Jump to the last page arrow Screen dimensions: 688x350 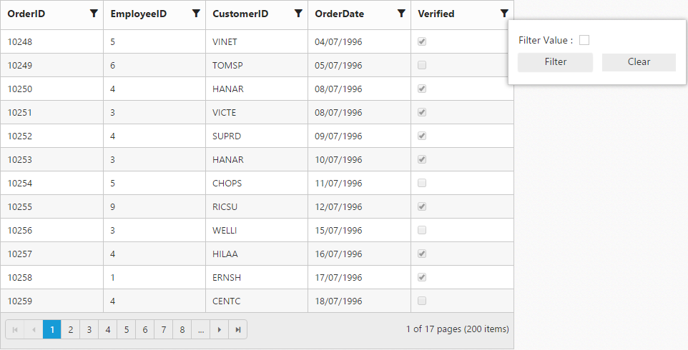(238, 329)
